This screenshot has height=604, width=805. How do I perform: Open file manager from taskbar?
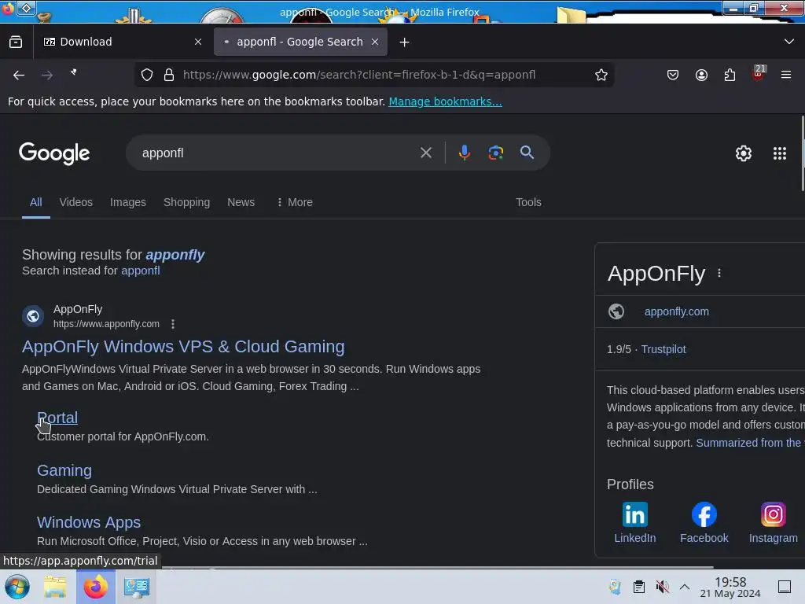[x=55, y=587]
